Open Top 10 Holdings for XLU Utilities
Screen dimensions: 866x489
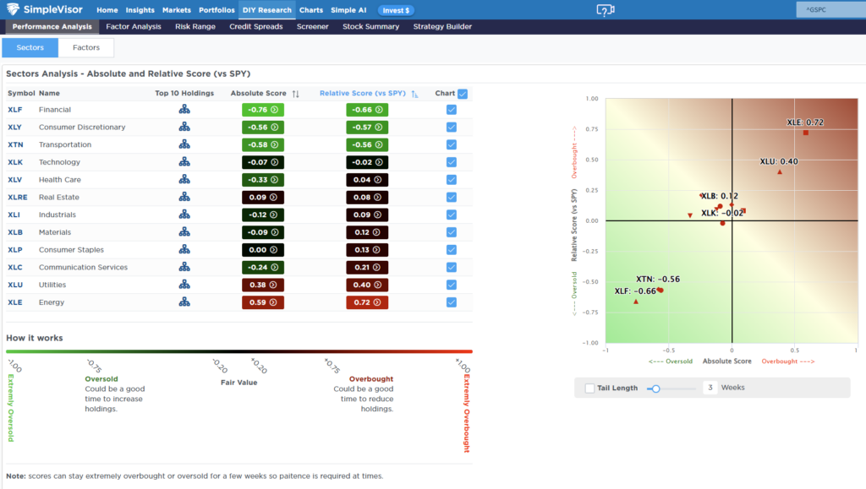184,285
